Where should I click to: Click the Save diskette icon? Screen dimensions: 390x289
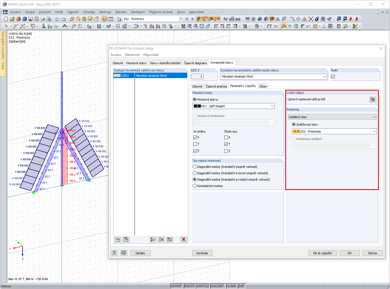(30, 19)
